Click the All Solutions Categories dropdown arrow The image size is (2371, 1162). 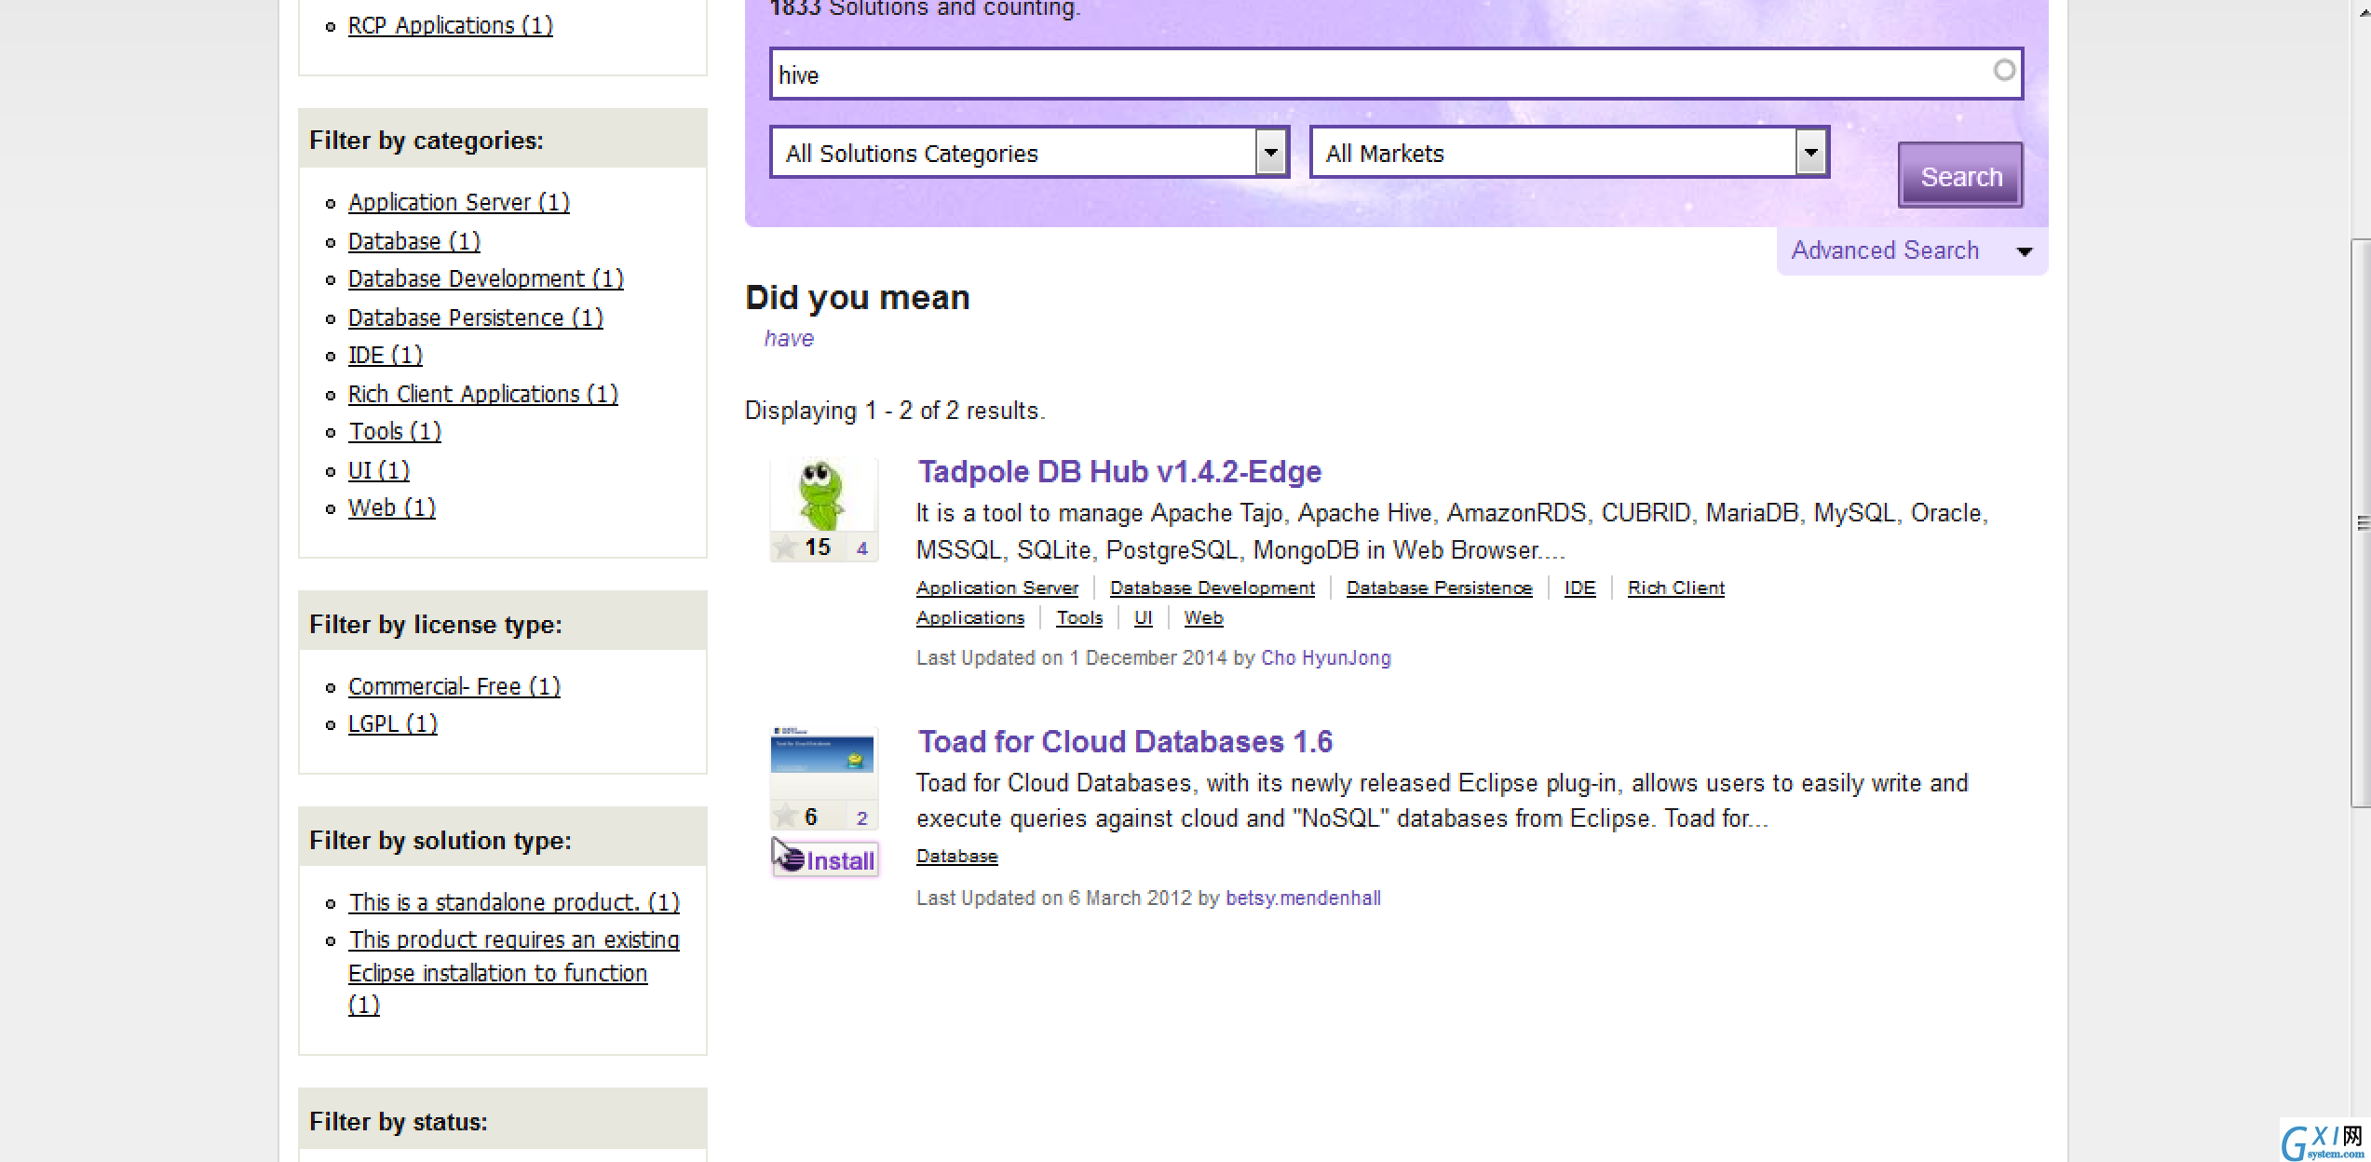[x=1270, y=153]
